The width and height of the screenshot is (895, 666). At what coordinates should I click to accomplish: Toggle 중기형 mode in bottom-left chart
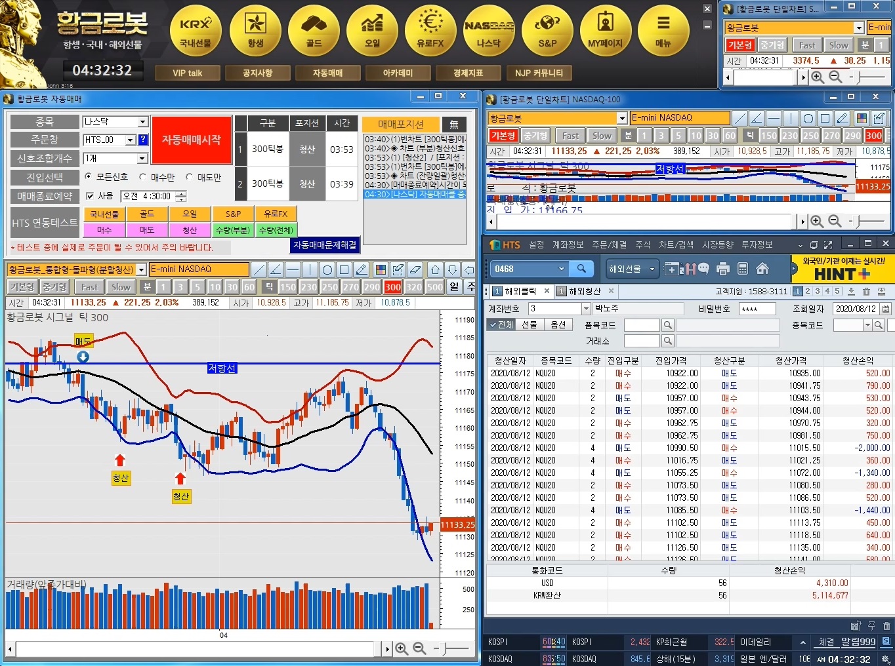54,287
